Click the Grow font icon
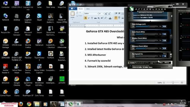 point(106,14)
